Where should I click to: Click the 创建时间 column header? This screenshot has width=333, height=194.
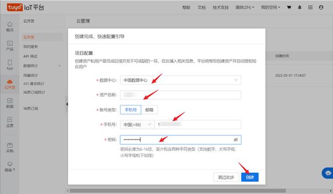(x=282, y=56)
